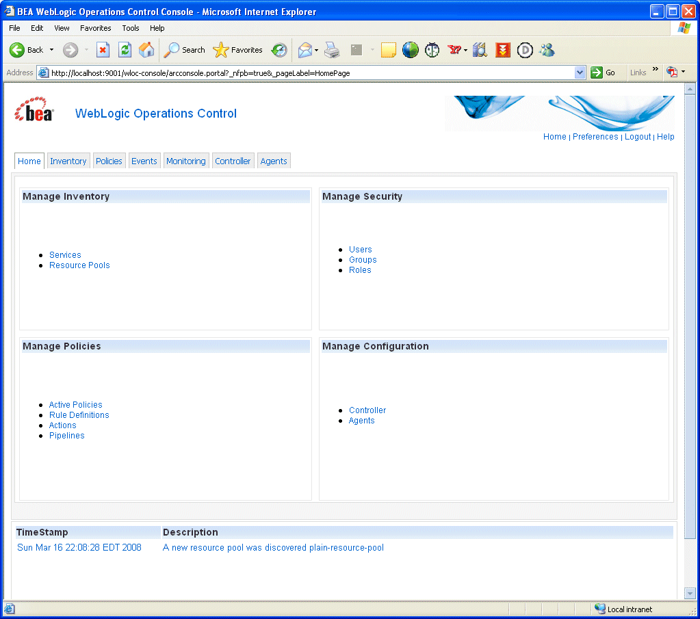Open Agents link under Manage Configuration
This screenshot has height=619, width=700.
pyautogui.click(x=361, y=421)
